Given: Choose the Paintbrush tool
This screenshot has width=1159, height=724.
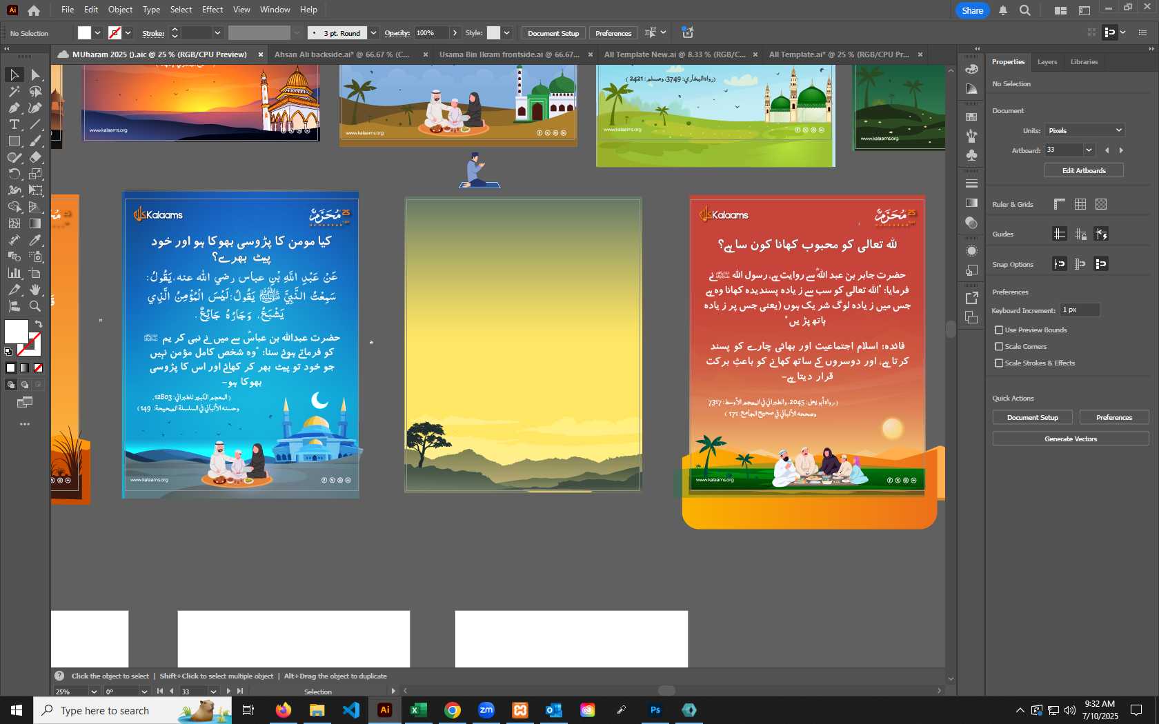Looking at the screenshot, I should click(36, 141).
